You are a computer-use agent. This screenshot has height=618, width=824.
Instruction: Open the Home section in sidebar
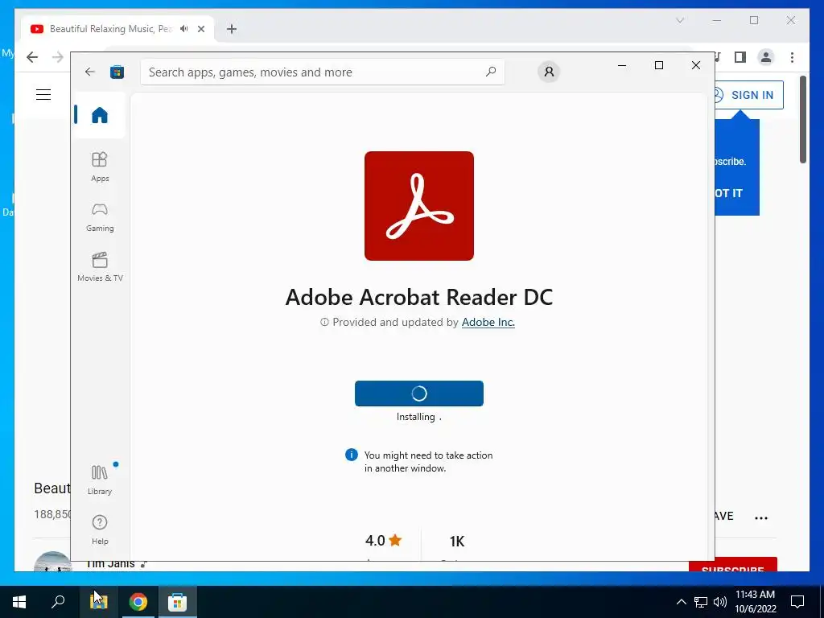coord(99,114)
